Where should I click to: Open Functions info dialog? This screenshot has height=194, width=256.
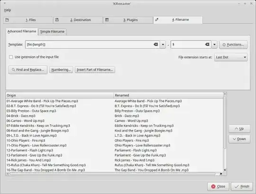coord(233,44)
